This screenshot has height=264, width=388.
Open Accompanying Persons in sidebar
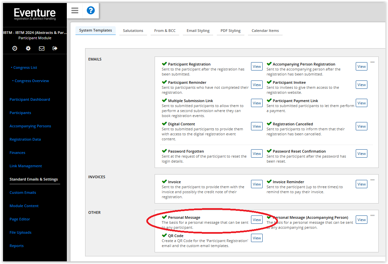(30, 126)
